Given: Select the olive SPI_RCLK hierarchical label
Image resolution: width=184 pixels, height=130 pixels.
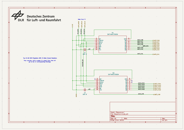Looking at the screenshot, I should click(x=82, y=24).
